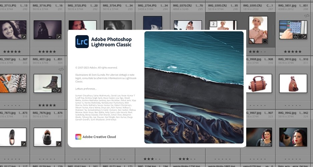Click file name IMG_7876.jpg
Image resolution: width=313 pixels, height=167 pixels.
(x=42, y=113)
